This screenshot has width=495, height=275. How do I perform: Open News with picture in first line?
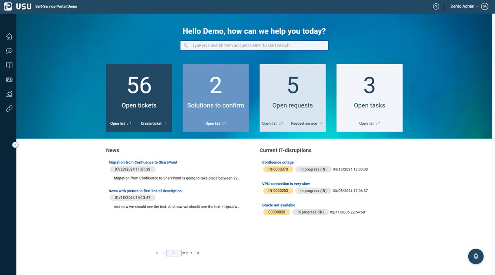click(x=145, y=191)
